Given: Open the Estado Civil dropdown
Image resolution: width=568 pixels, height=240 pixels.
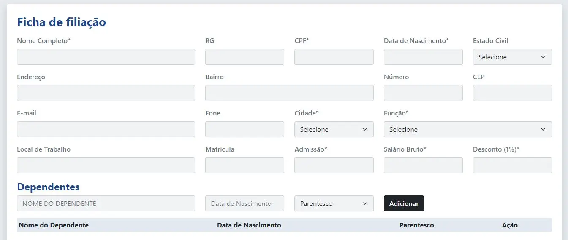Looking at the screenshot, I should pyautogui.click(x=512, y=57).
